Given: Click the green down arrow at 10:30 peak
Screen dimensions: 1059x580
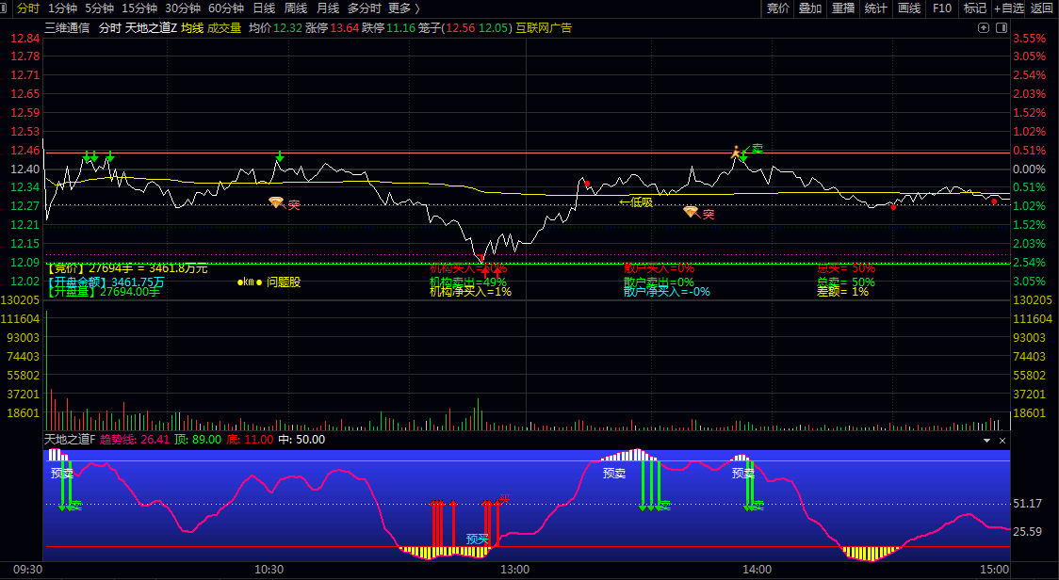Looking at the screenshot, I should [x=280, y=156].
